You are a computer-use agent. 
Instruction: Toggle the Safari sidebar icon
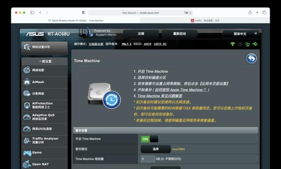click(x=32, y=13)
